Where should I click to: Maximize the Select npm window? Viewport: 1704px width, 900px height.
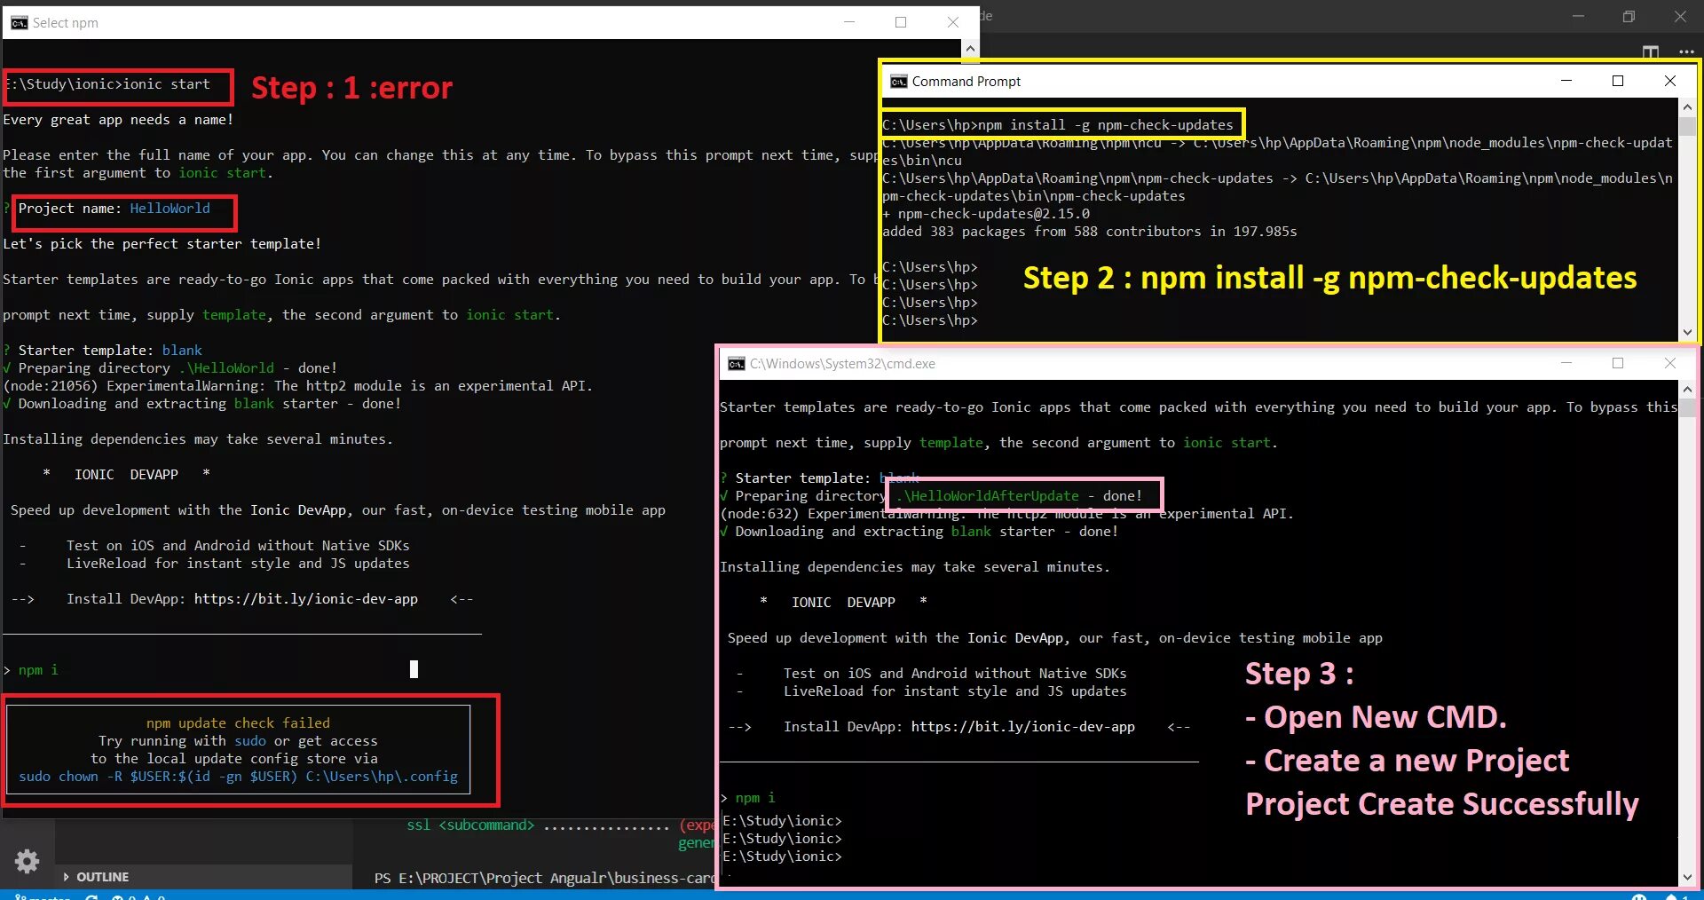tap(901, 22)
